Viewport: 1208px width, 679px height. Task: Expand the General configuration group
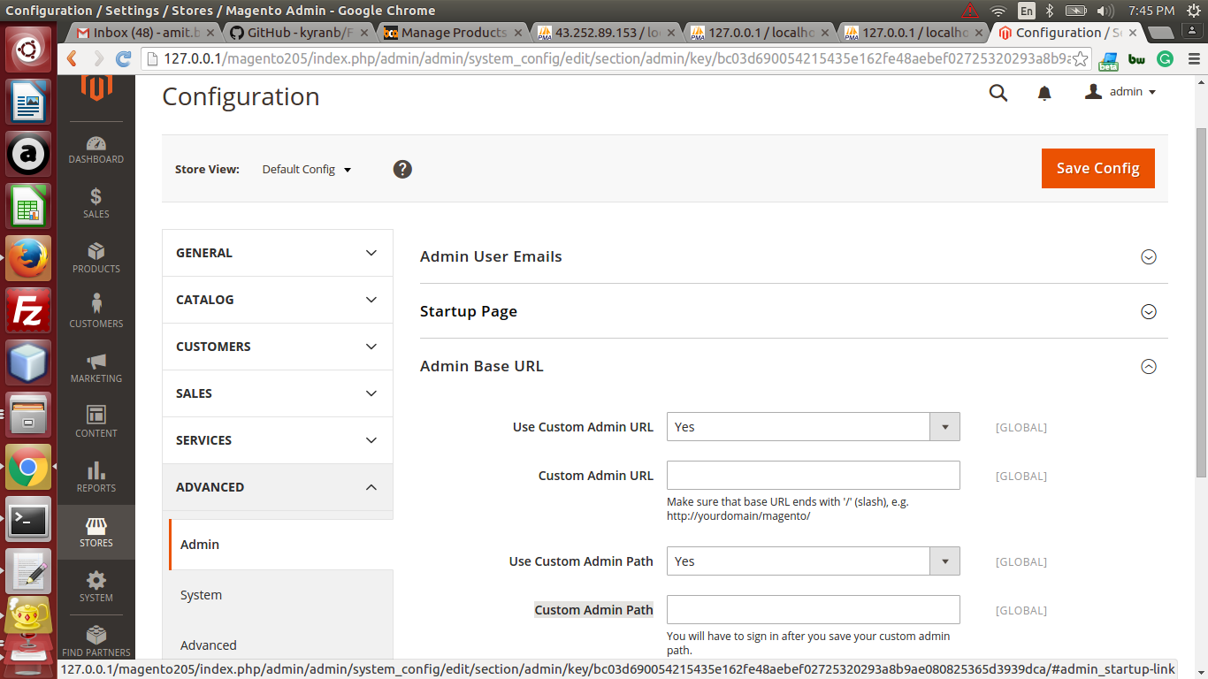[278, 253]
